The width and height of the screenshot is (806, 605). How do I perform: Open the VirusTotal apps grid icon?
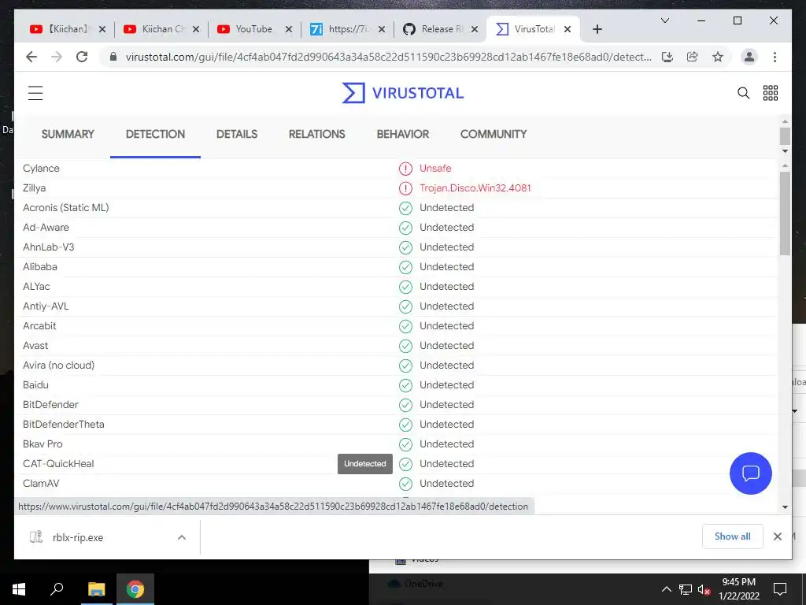pyautogui.click(x=770, y=93)
